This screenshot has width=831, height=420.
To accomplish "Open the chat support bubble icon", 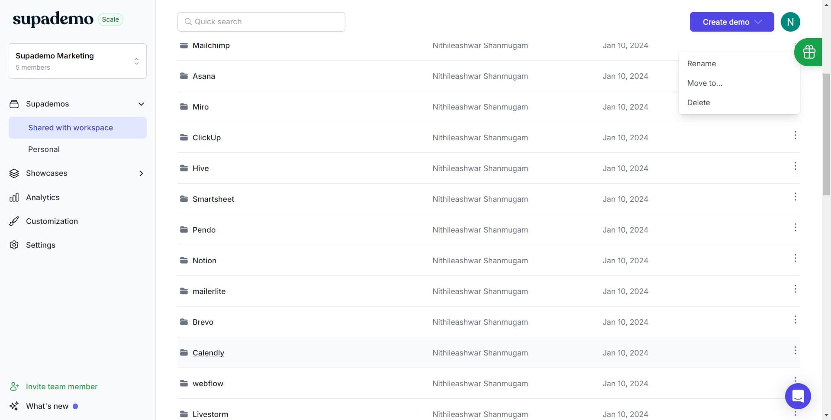I will [798, 396].
